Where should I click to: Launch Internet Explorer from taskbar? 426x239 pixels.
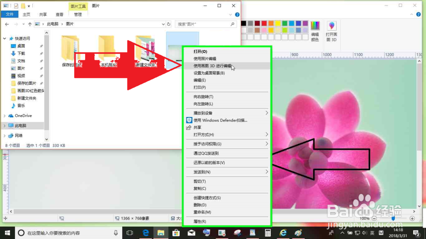tap(283, 233)
